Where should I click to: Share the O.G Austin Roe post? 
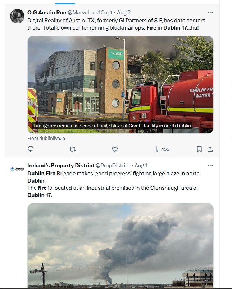[x=210, y=149]
